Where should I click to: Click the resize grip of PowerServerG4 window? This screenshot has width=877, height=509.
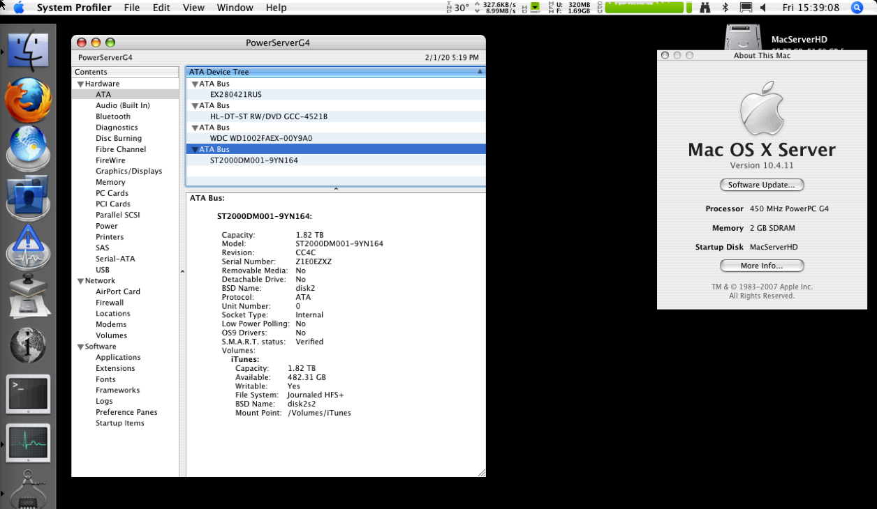click(480, 472)
